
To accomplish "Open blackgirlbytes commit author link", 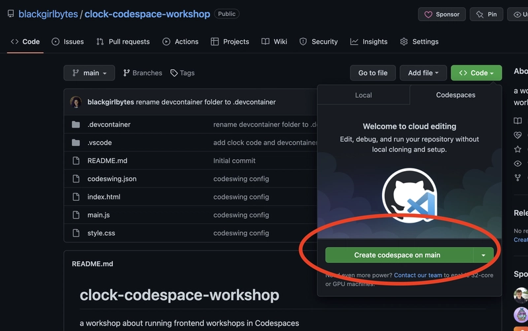I will click(x=111, y=102).
